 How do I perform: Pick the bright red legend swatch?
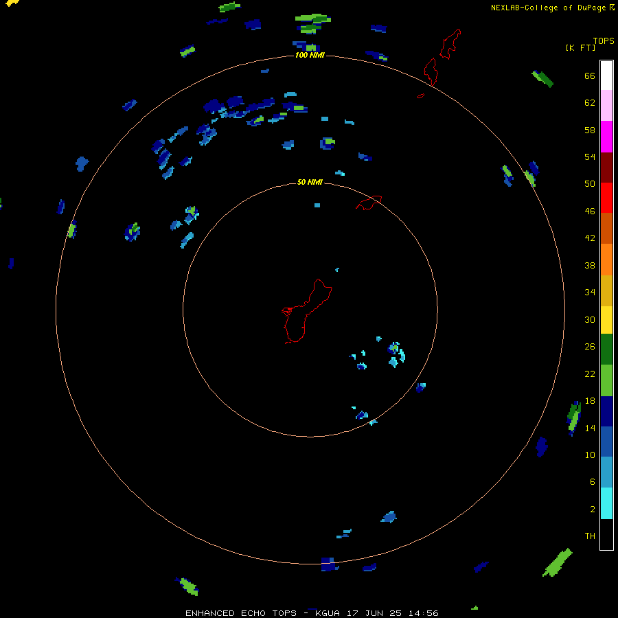(606, 198)
